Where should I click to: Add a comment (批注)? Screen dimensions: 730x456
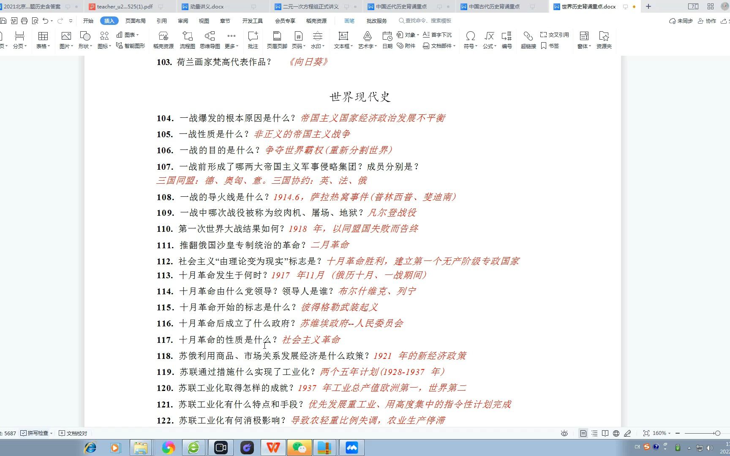tap(253, 40)
